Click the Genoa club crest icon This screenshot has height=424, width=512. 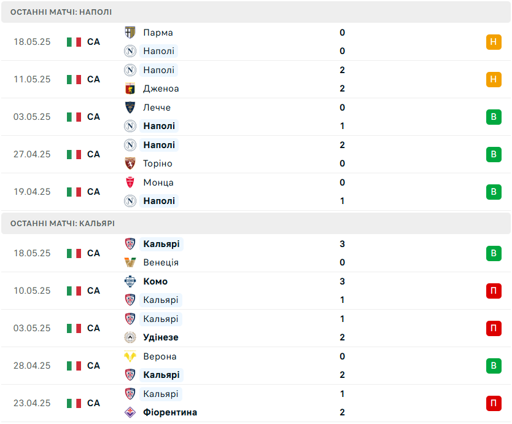tap(130, 88)
